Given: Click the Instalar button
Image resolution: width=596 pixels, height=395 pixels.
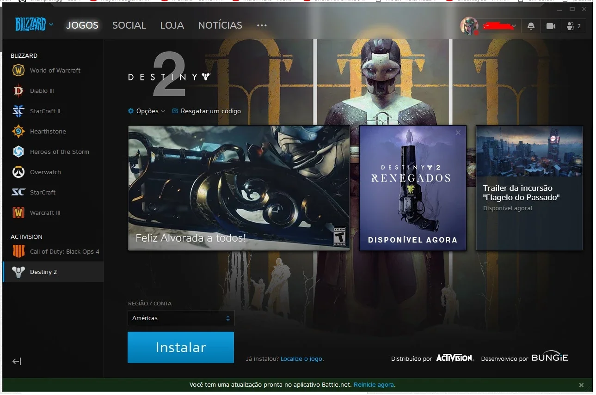Looking at the screenshot, I should click(181, 347).
